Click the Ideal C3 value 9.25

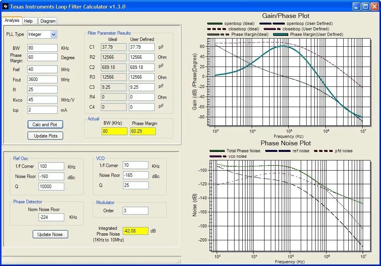(114, 87)
